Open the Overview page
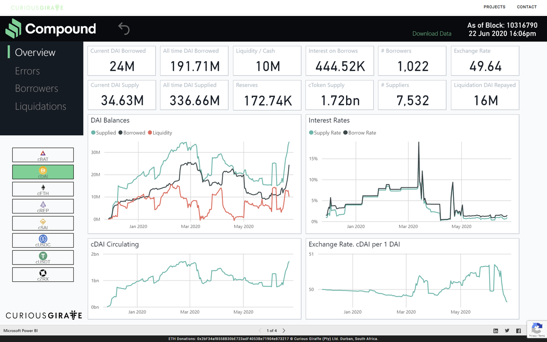547x342 pixels. coord(35,52)
